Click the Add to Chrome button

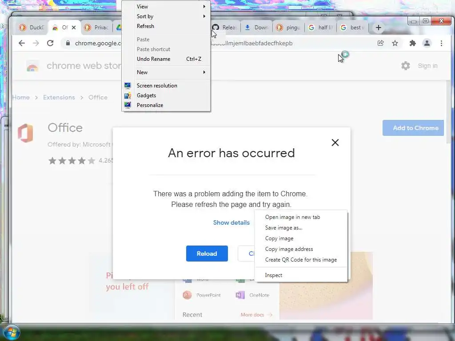(413, 128)
